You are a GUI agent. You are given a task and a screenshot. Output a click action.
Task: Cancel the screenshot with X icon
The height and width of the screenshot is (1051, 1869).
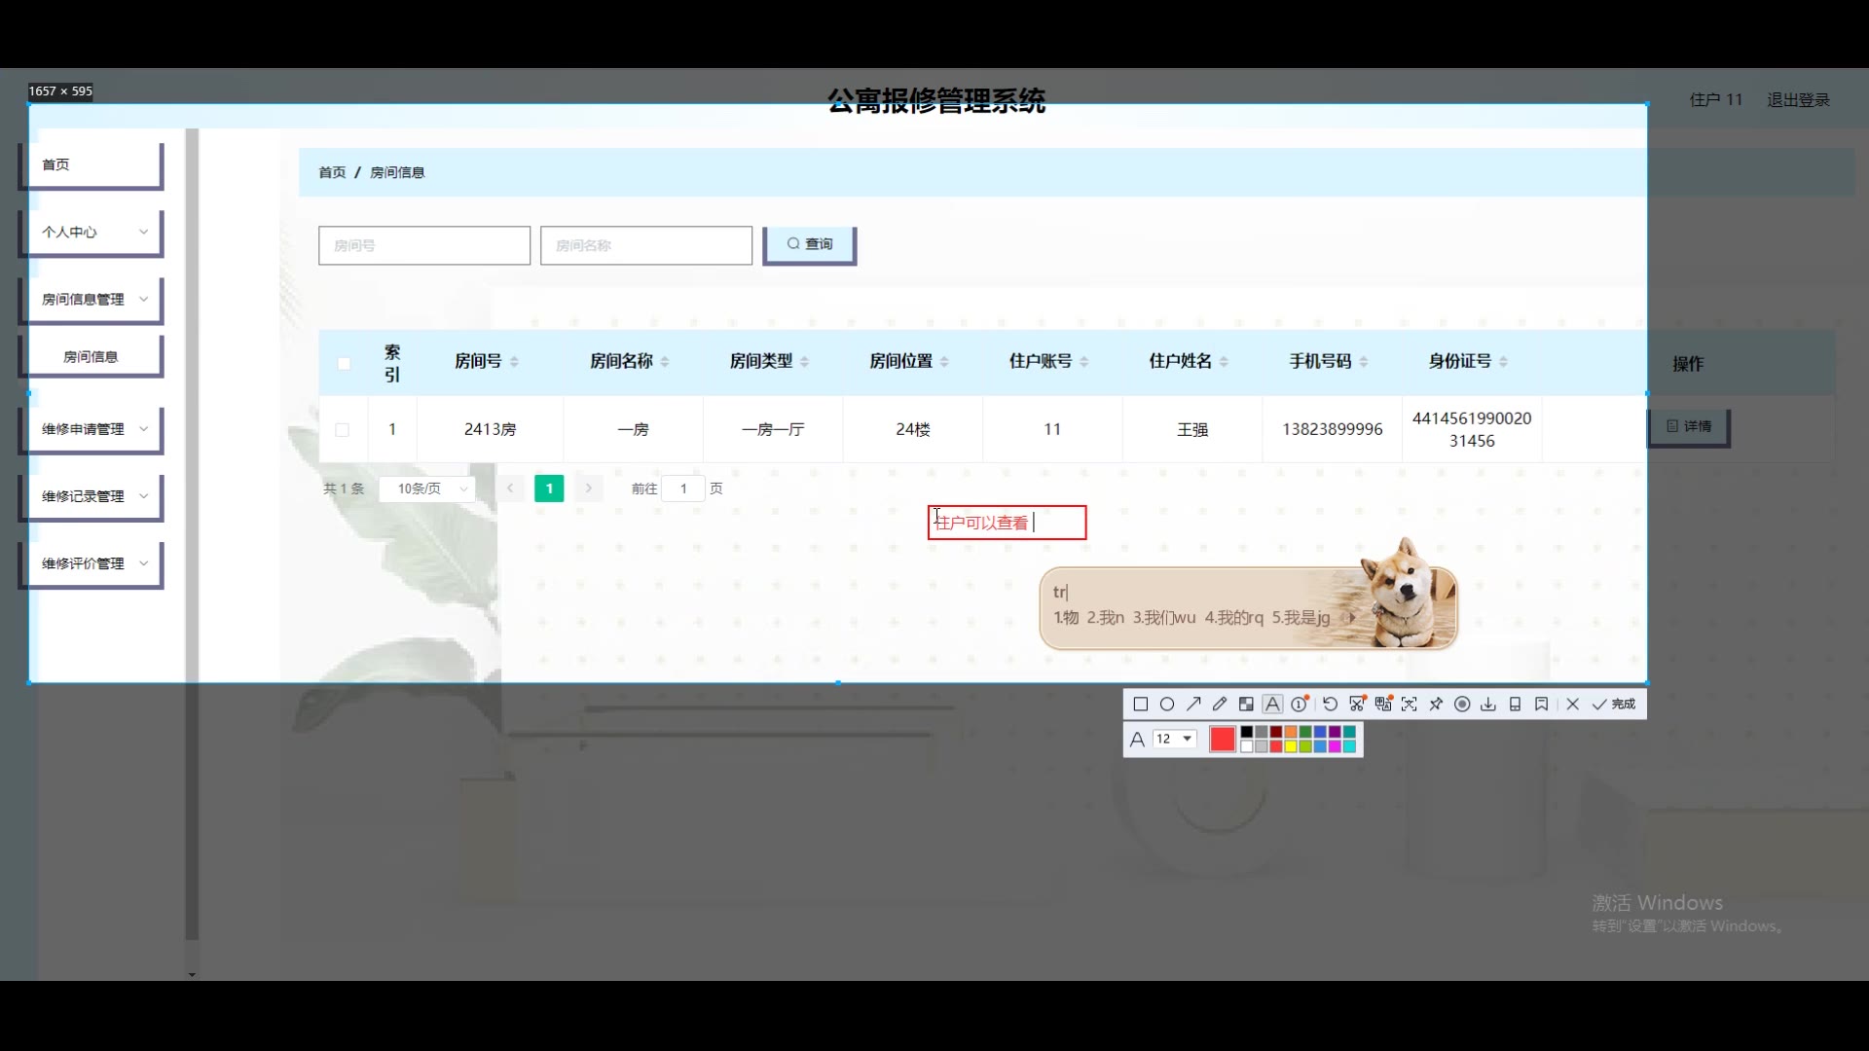pos(1573,705)
